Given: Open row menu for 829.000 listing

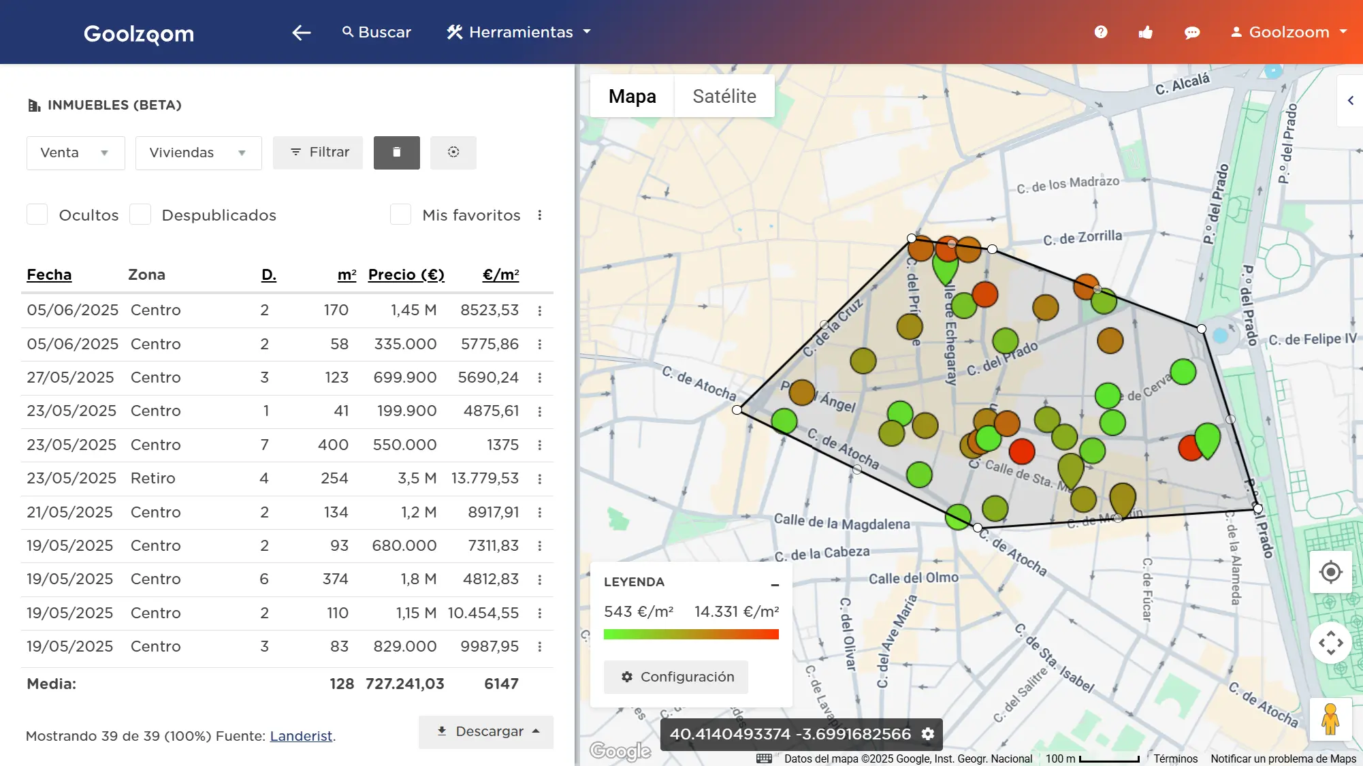Looking at the screenshot, I should (540, 647).
